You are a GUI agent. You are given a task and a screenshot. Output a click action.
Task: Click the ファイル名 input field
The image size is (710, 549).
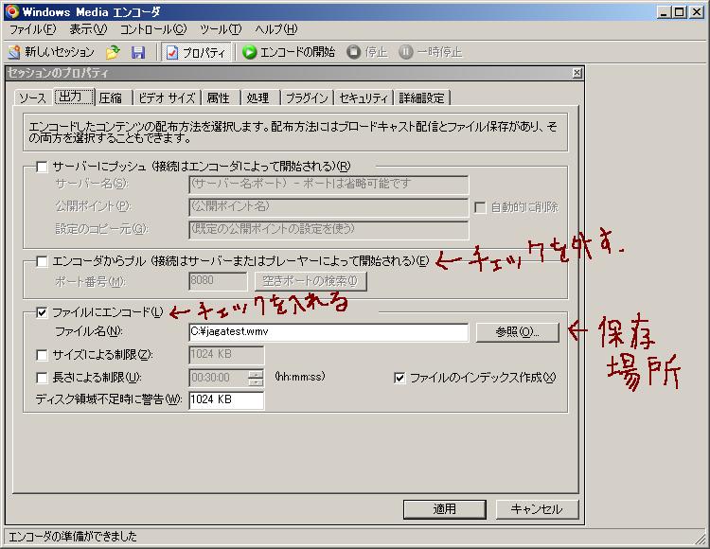tap(328, 332)
